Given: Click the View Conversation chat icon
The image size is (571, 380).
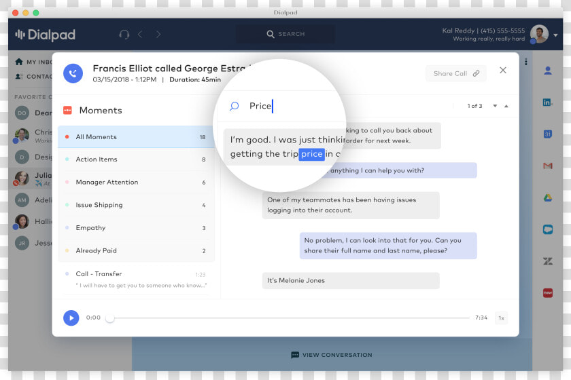Looking at the screenshot, I should (295, 355).
